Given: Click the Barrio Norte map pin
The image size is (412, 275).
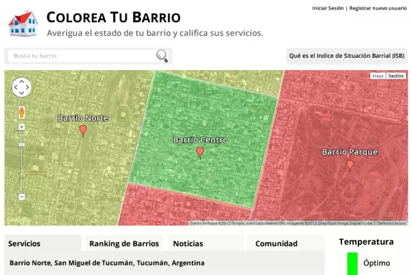Looking at the screenshot, I should pyautogui.click(x=83, y=131).
